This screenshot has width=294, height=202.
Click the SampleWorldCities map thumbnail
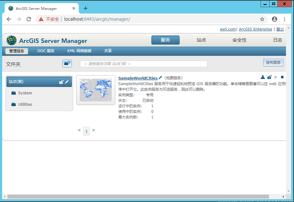[x=96, y=90]
